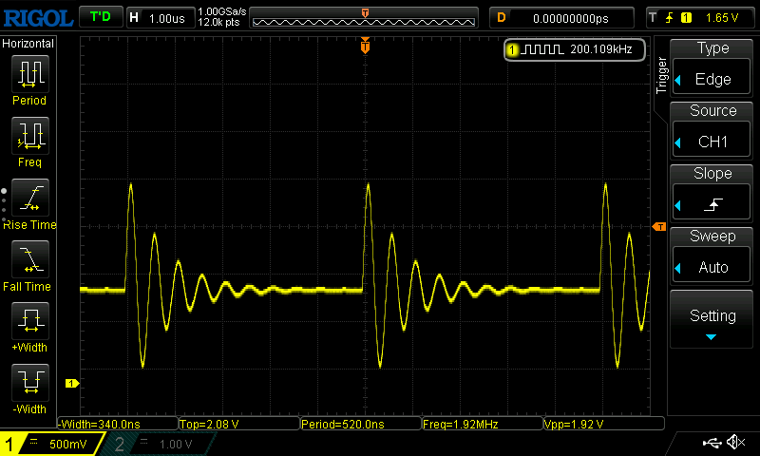Click the D delay 0.00000000ps readout
Image resolution: width=760 pixels, height=456 pixels.
pos(561,18)
